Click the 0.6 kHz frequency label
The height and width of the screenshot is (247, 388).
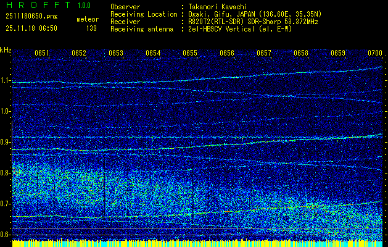click(x=6, y=235)
